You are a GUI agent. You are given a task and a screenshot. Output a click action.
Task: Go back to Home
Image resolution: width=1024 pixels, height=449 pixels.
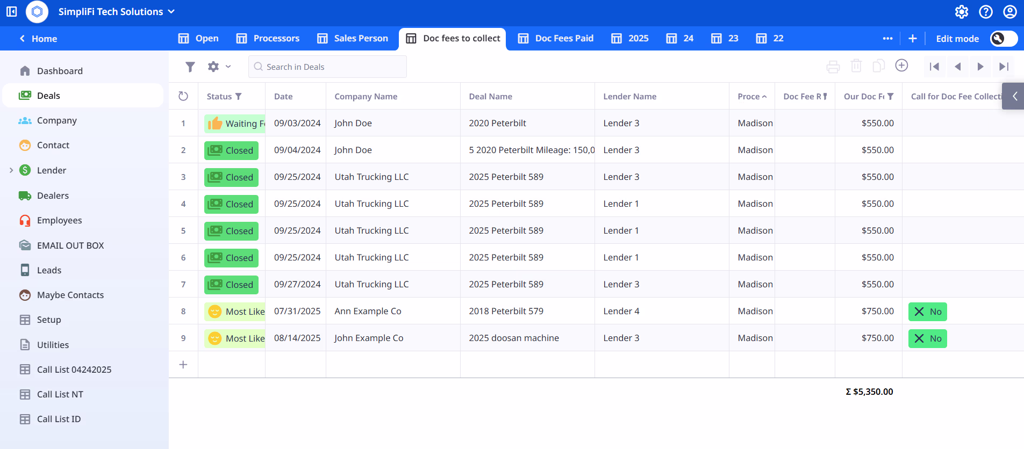click(38, 39)
